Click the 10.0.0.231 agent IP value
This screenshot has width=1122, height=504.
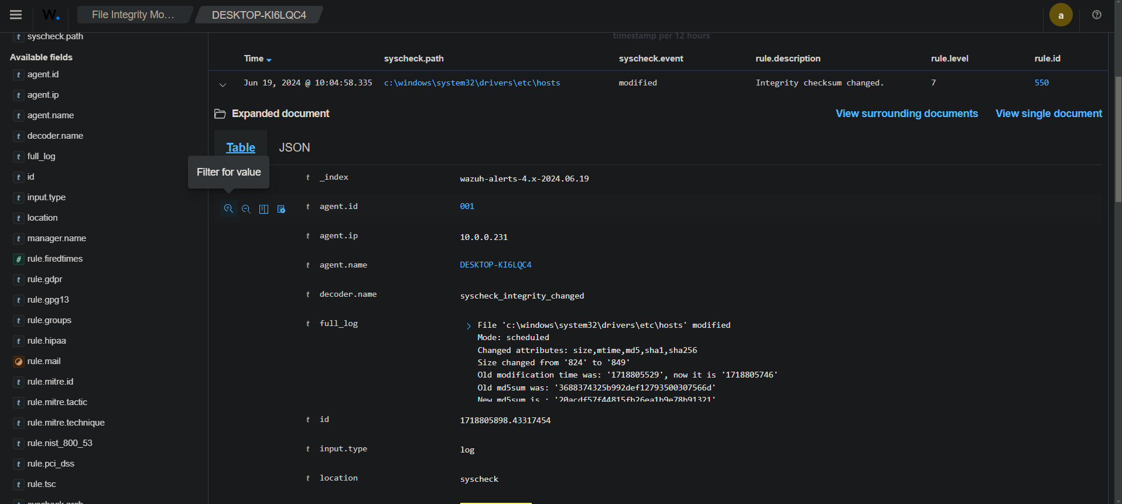click(x=484, y=238)
